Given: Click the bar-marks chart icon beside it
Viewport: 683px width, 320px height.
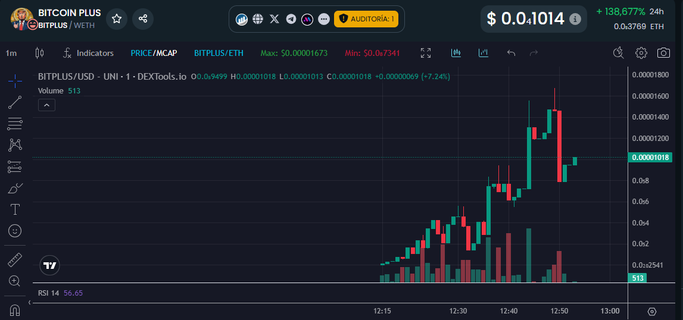Looking at the screenshot, I should [x=483, y=53].
